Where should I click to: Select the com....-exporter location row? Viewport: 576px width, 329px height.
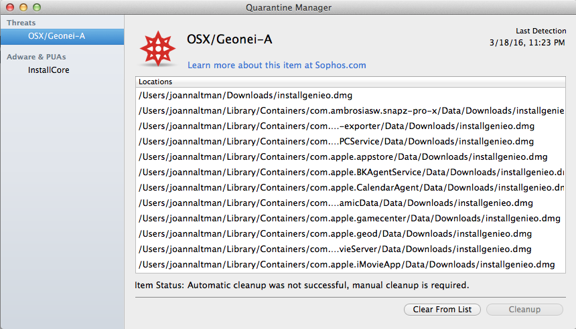(x=350, y=126)
